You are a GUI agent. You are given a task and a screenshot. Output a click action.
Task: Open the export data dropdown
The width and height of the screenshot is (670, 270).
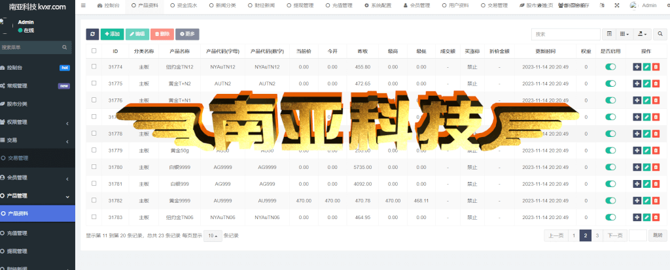coord(643,34)
